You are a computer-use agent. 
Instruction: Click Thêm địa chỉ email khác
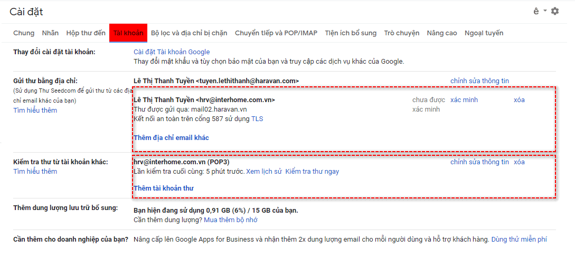(171, 137)
